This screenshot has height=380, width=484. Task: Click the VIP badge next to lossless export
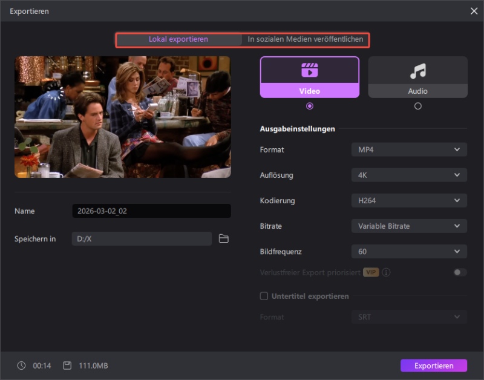pos(372,272)
